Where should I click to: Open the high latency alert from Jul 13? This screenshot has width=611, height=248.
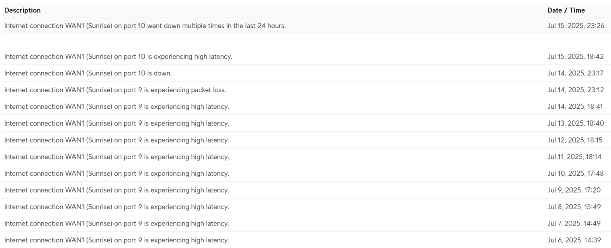pyautogui.click(x=117, y=124)
